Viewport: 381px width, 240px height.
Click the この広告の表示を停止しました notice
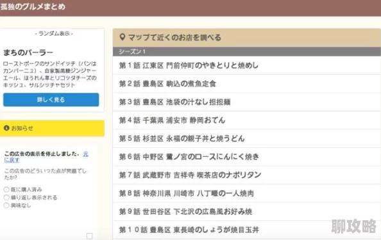42,154
